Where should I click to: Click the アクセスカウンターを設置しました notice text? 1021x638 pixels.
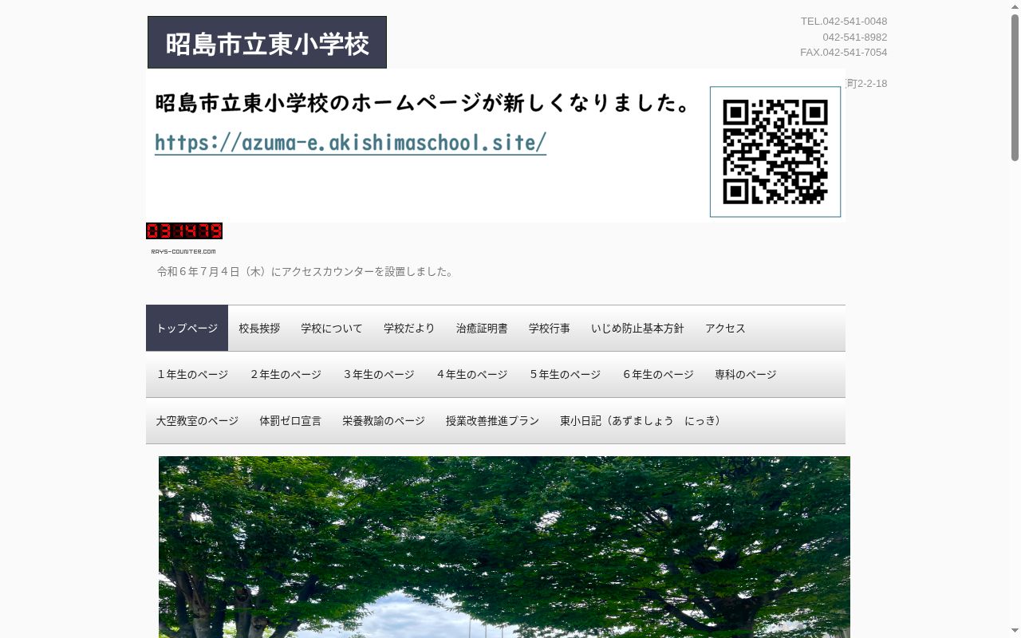click(307, 272)
